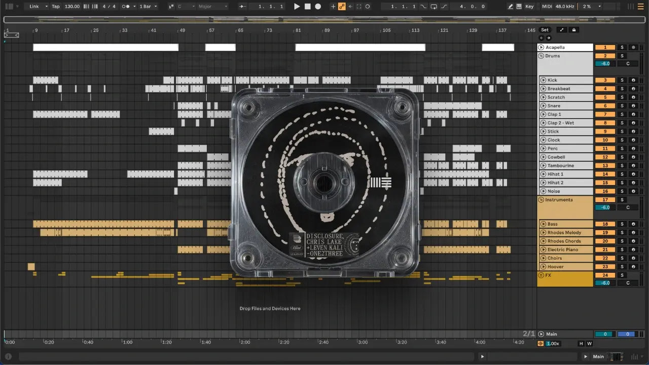Viewport: 649px width, 365px height.
Task: Arm the Acapella track for recording
Action: coord(633,47)
